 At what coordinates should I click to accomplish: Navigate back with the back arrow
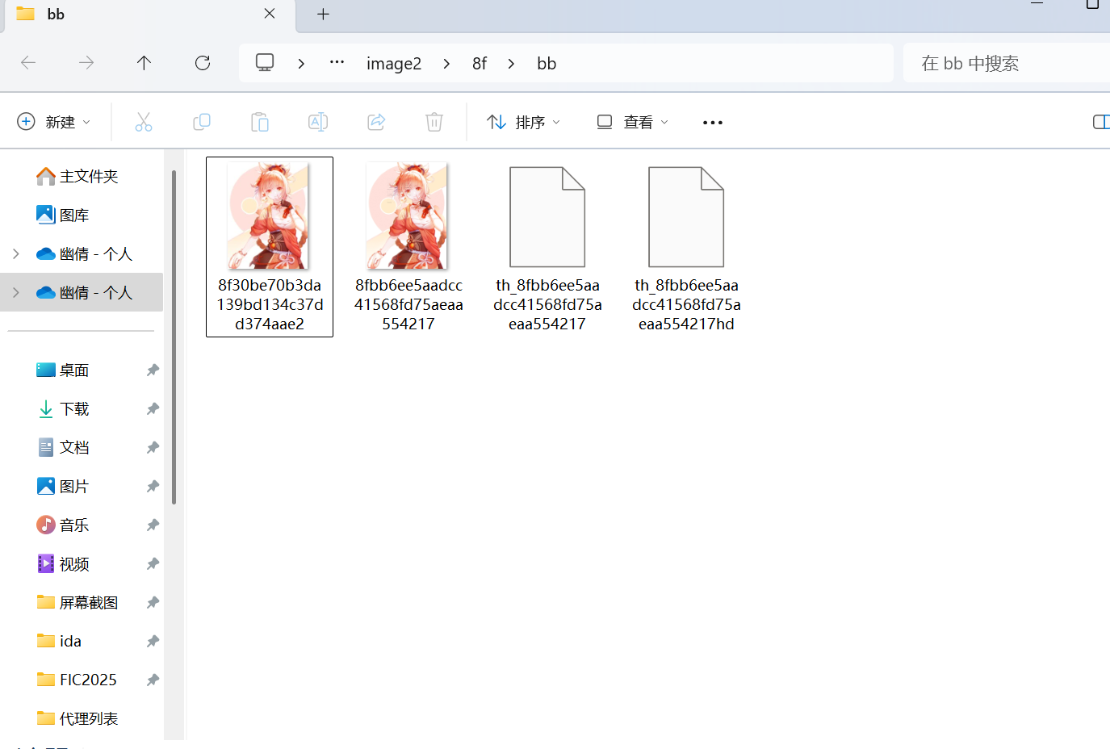pyautogui.click(x=27, y=63)
